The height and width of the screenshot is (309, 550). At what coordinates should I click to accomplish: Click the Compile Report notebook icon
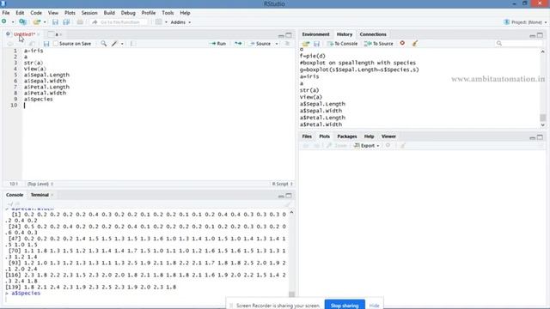[x=133, y=44]
